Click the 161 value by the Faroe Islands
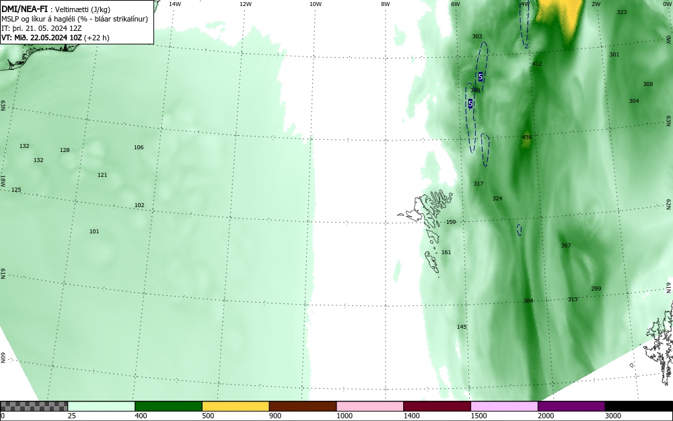Image resolution: width=673 pixels, height=421 pixels. click(x=446, y=252)
